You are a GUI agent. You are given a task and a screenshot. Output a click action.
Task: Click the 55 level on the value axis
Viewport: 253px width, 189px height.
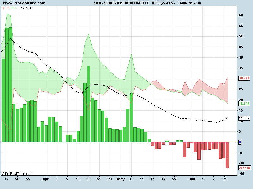pos(241,26)
